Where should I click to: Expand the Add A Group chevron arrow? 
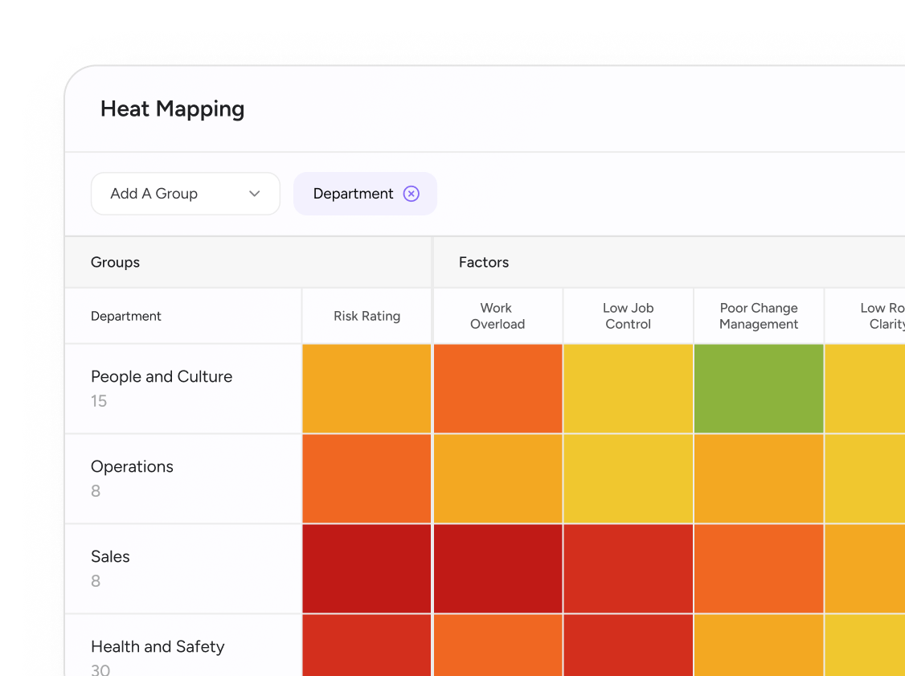coord(254,194)
